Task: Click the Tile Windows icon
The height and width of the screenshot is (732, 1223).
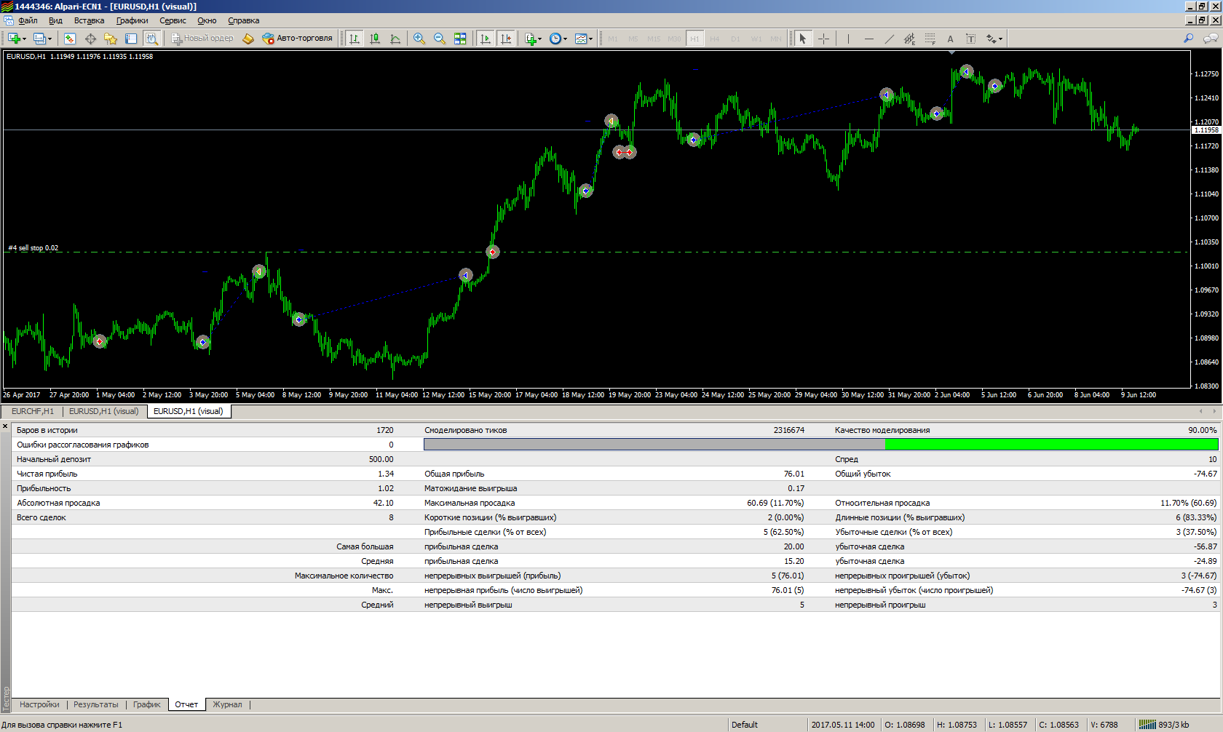Action: click(x=460, y=39)
